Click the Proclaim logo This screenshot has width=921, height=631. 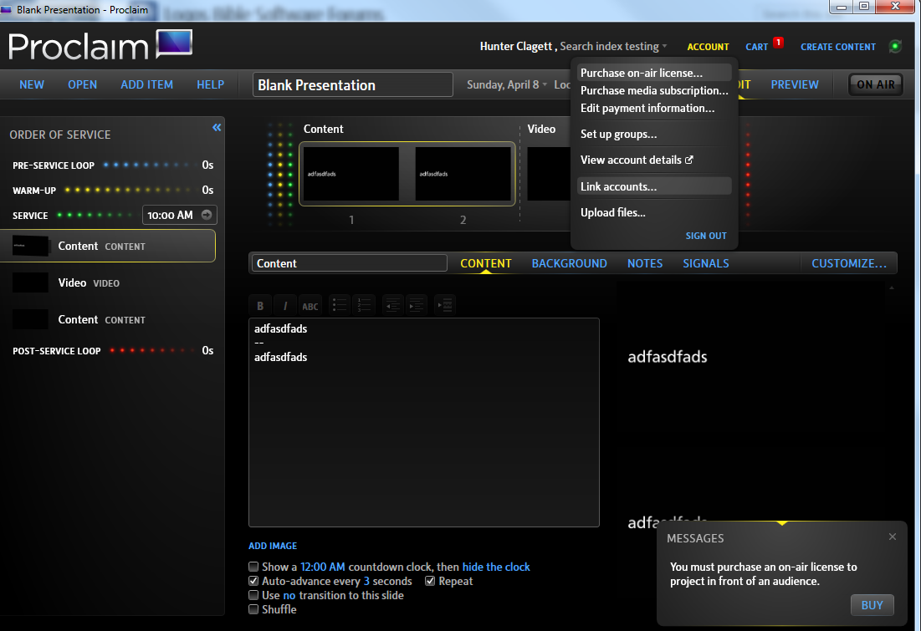pyautogui.click(x=100, y=45)
